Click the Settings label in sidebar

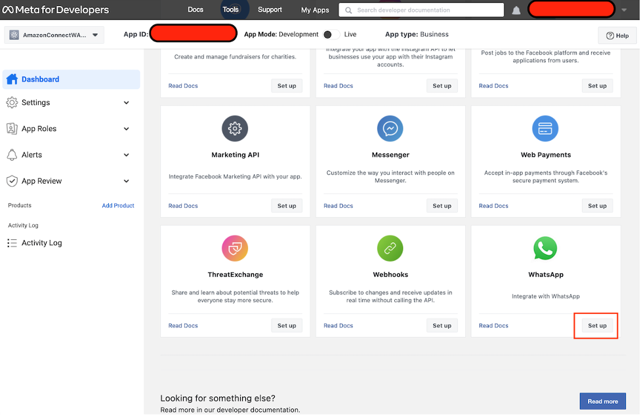point(35,102)
